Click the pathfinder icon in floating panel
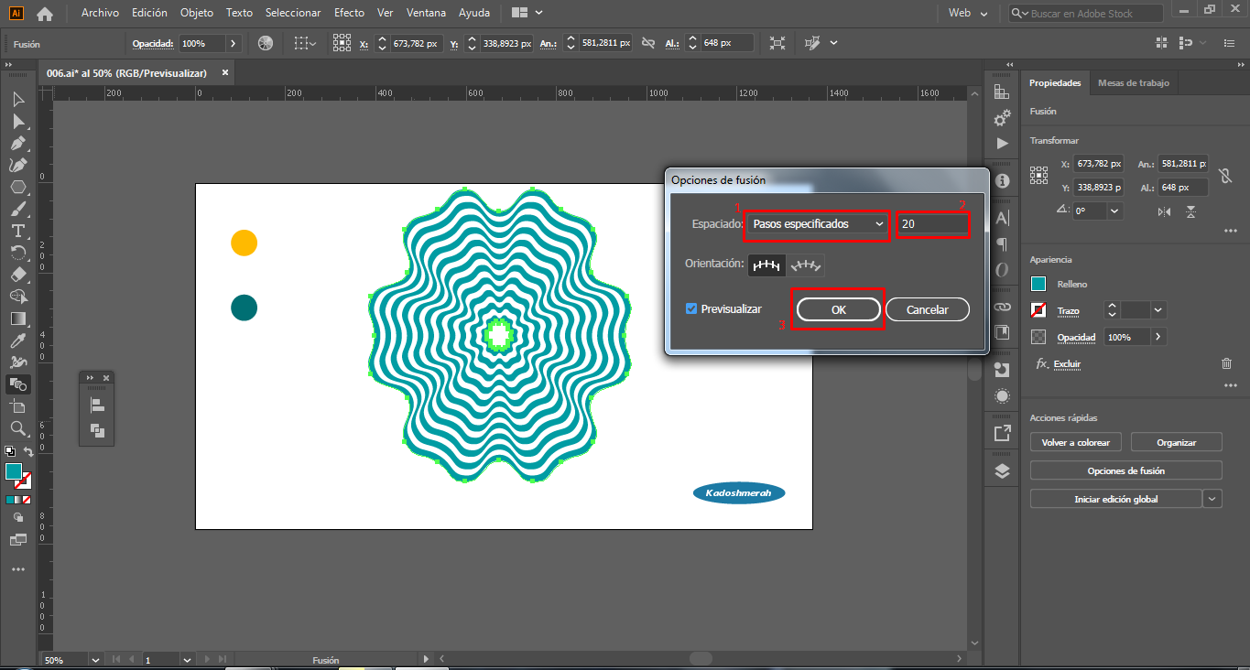 coord(97,431)
